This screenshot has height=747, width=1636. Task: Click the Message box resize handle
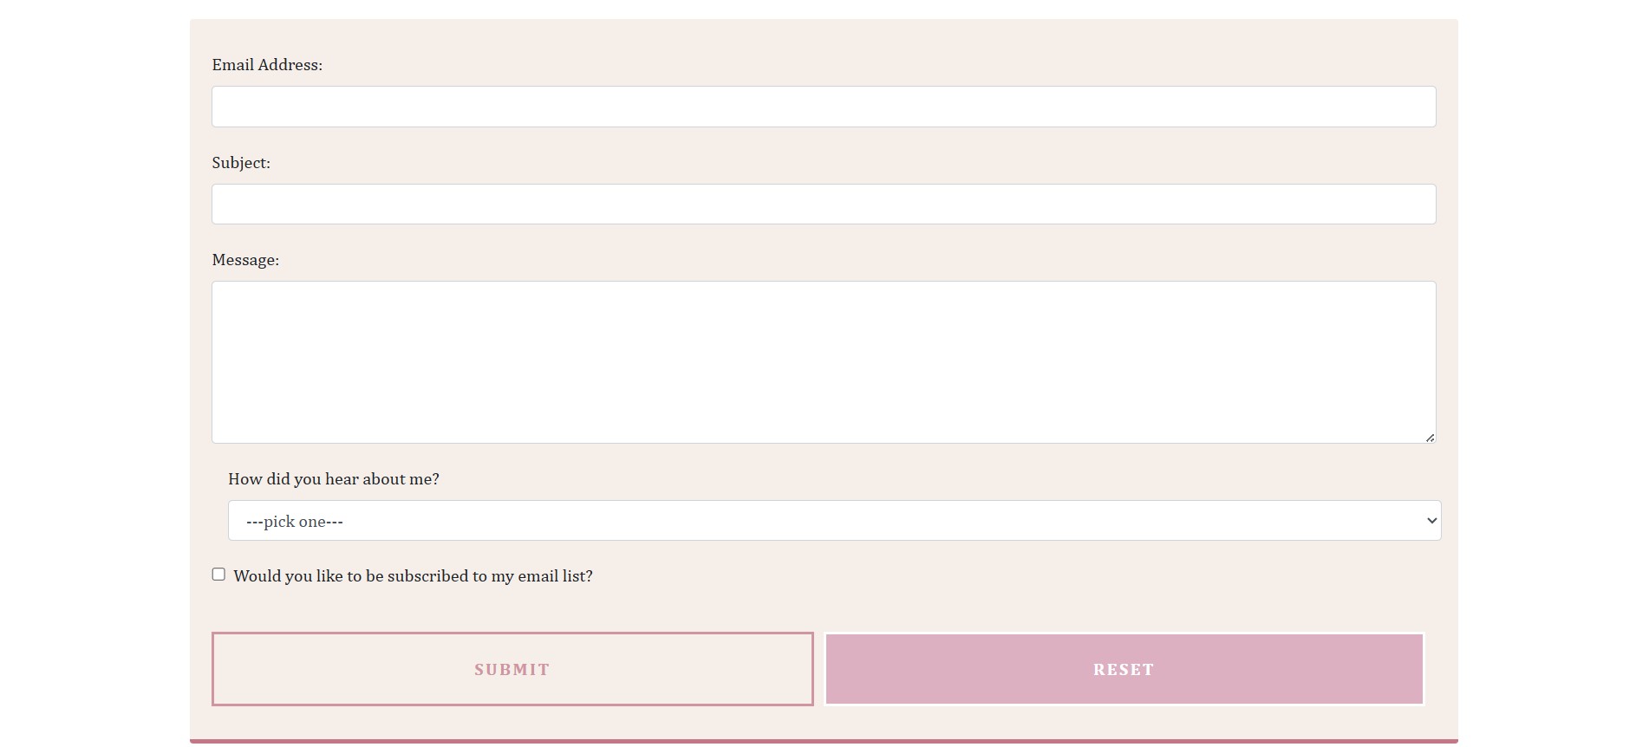(1430, 438)
